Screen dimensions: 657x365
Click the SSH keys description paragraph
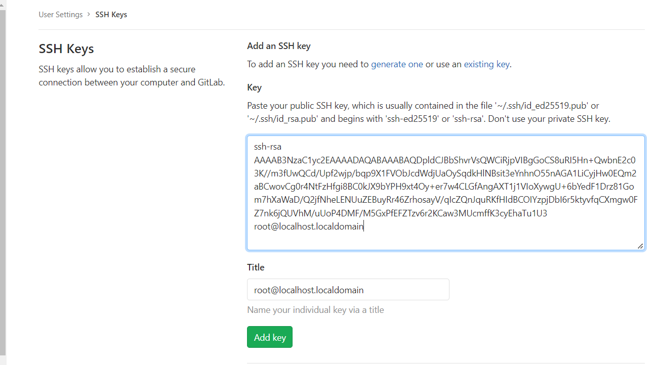tap(132, 76)
